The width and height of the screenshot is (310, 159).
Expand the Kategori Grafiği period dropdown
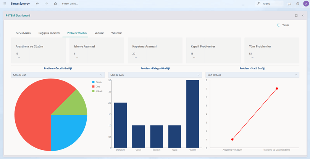pyautogui.click(x=155, y=75)
